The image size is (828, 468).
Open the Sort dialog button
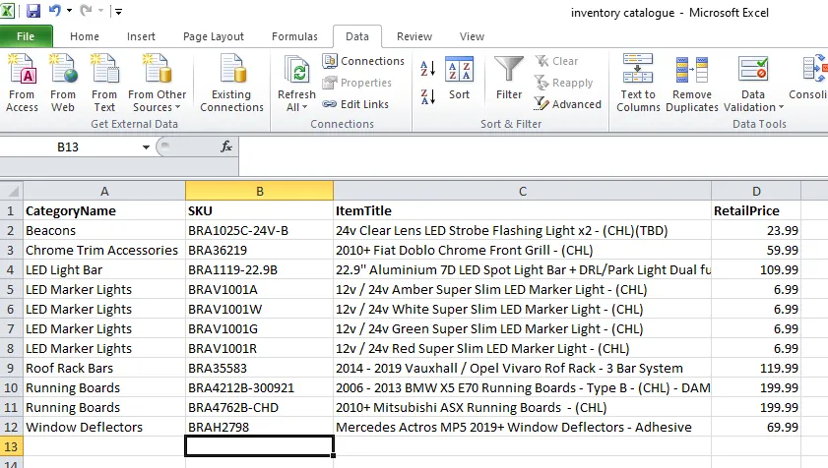point(460,78)
